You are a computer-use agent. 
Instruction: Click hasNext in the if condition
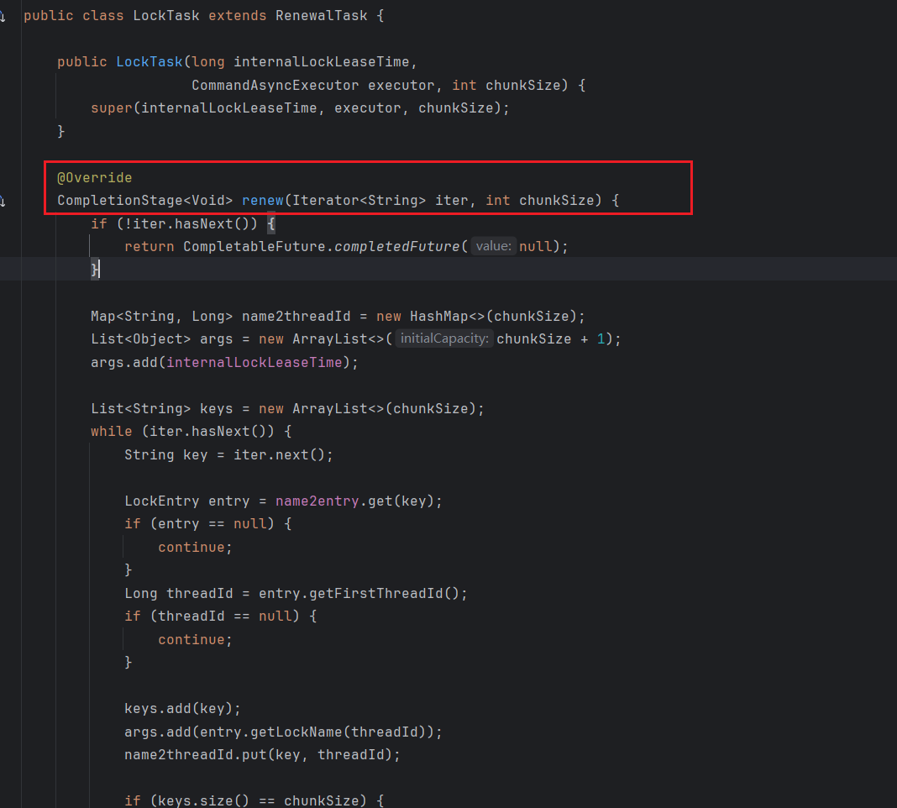(203, 223)
